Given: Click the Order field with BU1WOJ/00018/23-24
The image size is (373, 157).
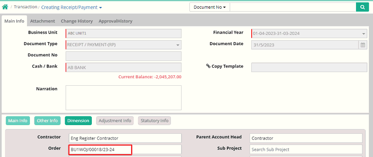Looking at the screenshot, I should coord(125,150).
